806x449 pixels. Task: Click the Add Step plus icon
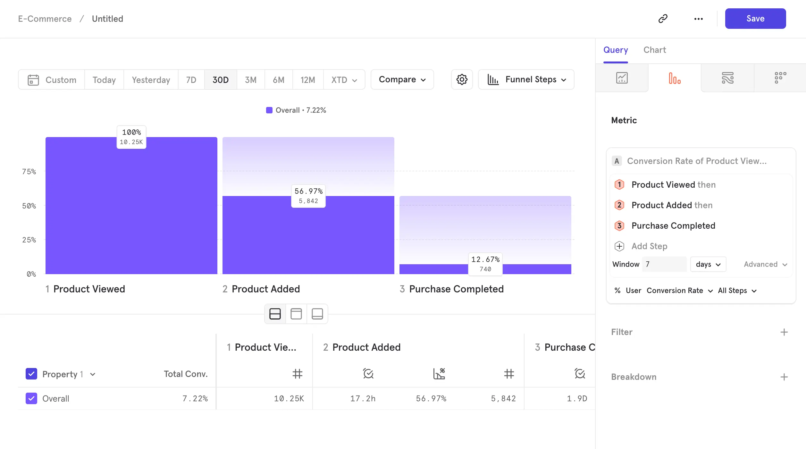pos(619,246)
